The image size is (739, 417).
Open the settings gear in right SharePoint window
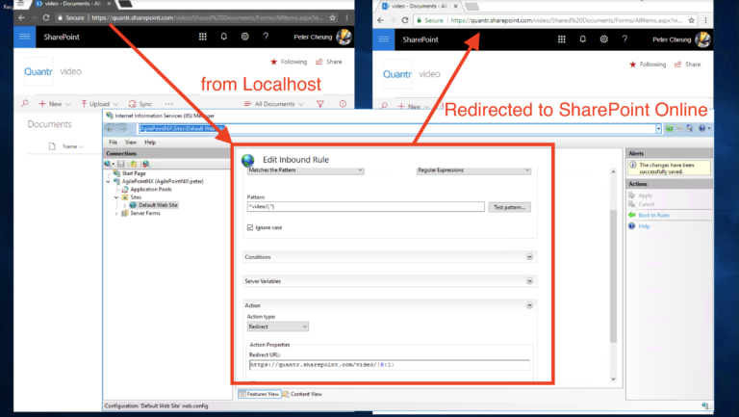click(603, 39)
